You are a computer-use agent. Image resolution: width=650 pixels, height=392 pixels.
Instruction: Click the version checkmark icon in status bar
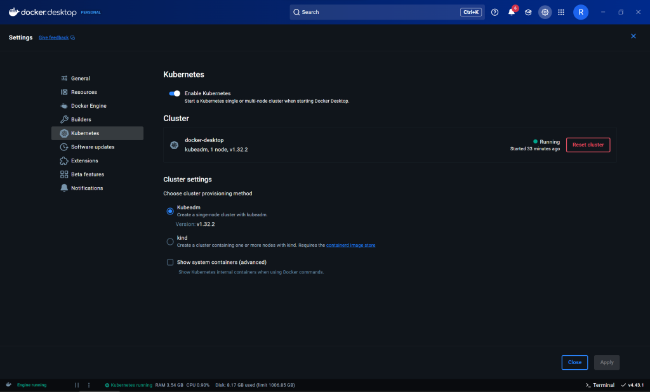pyautogui.click(x=623, y=385)
